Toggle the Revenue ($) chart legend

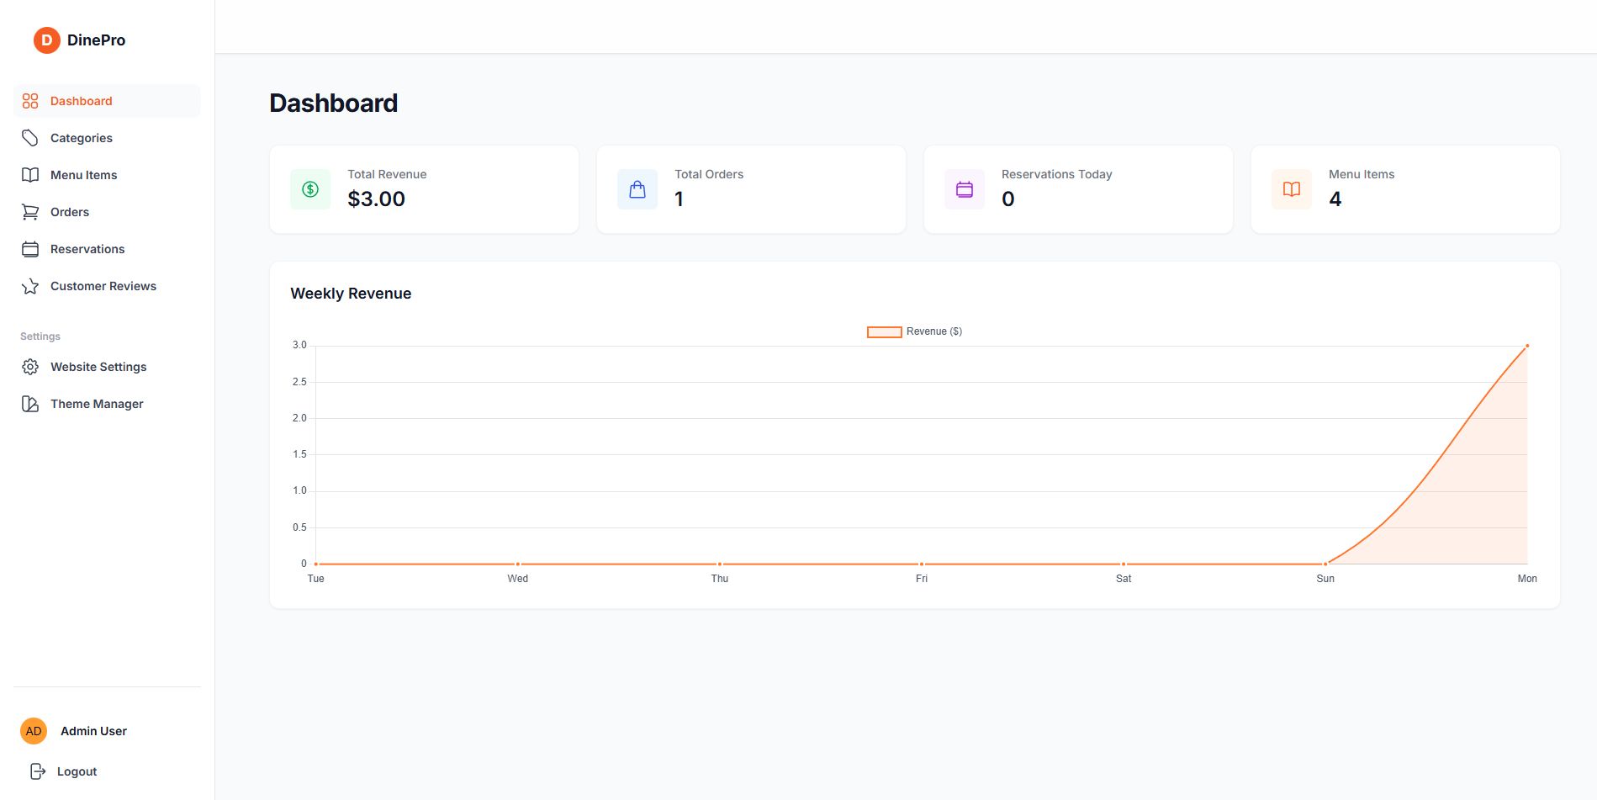click(914, 331)
